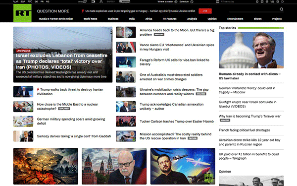Open Israel excludes Lebanon from ceasefire headline

(x=61, y=61)
